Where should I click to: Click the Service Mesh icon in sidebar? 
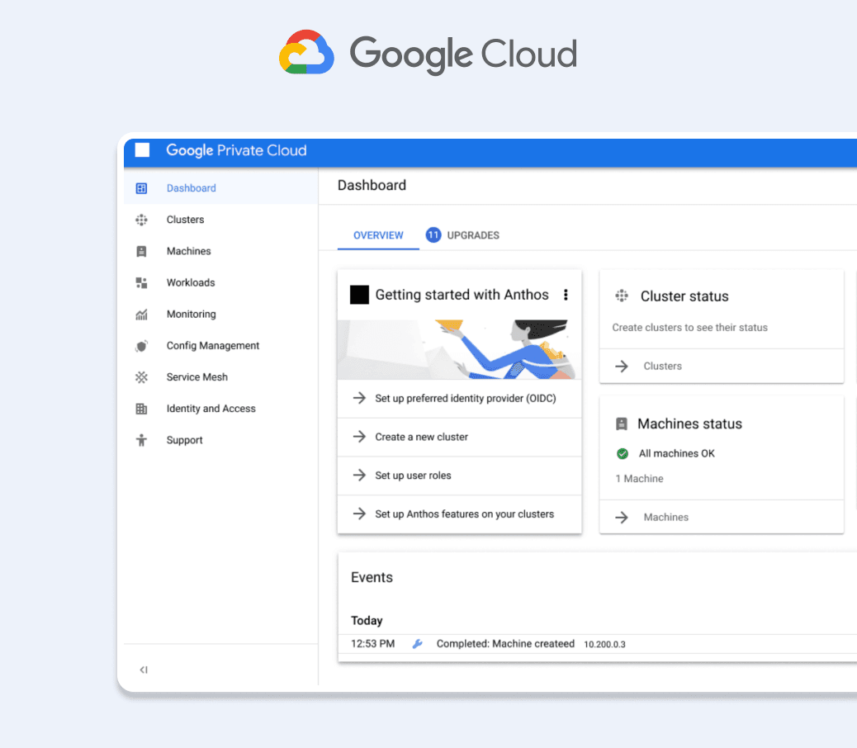[141, 377]
